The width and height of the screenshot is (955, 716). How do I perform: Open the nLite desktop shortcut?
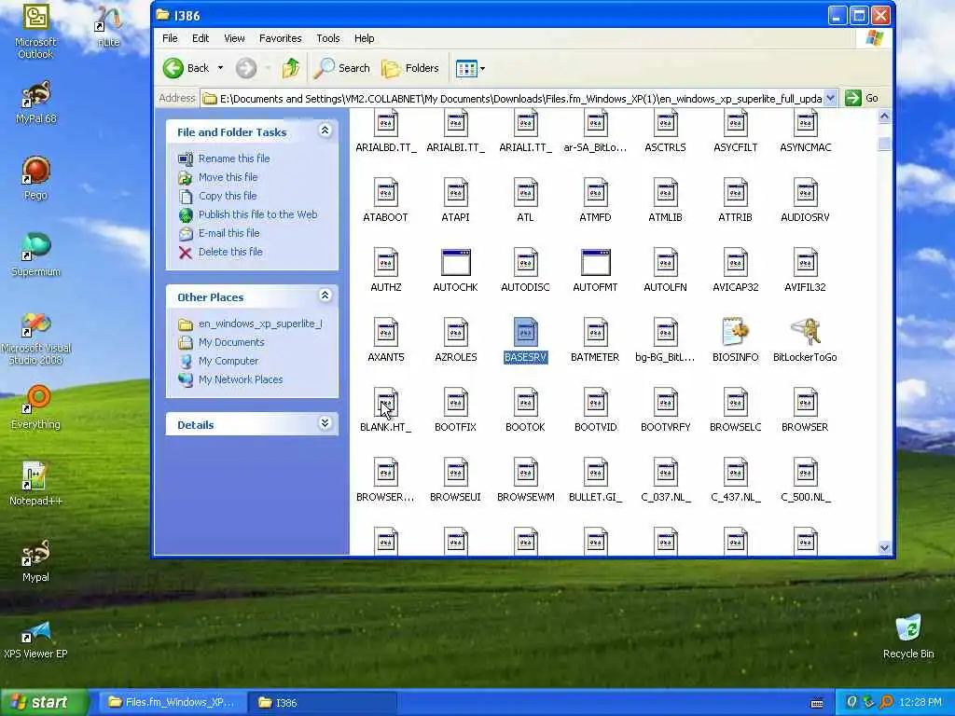point(108,27)
